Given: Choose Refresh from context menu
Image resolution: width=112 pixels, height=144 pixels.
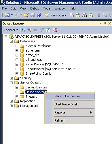Looking at the screenshot, I should pos(70,120).
